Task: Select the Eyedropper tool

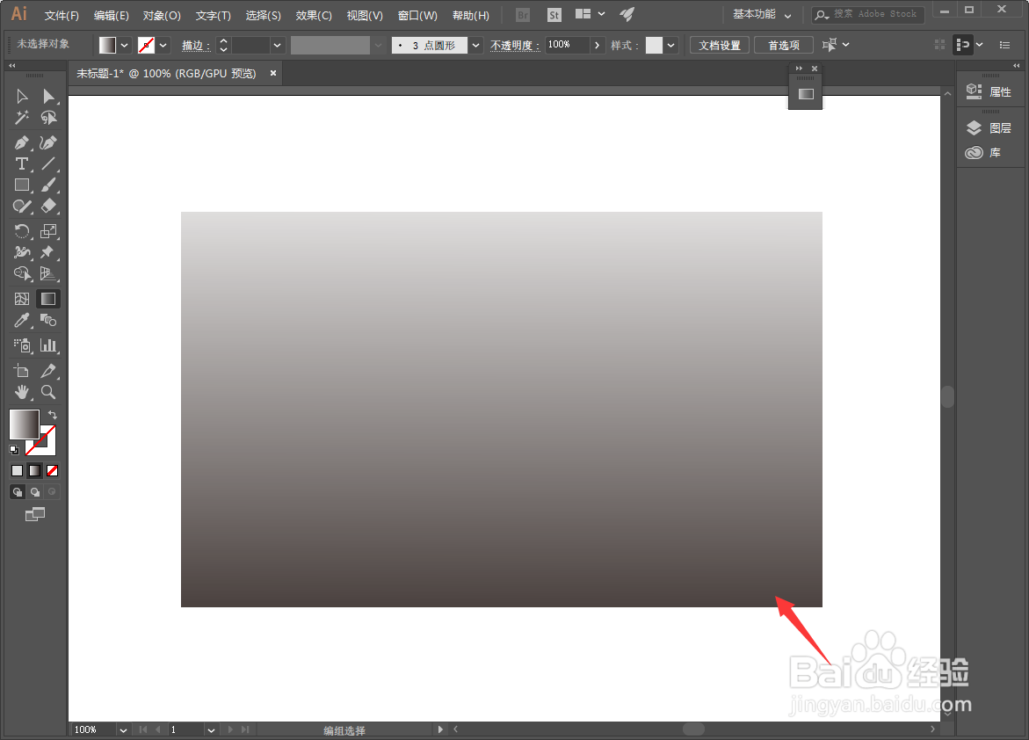Action: (22, 320)
